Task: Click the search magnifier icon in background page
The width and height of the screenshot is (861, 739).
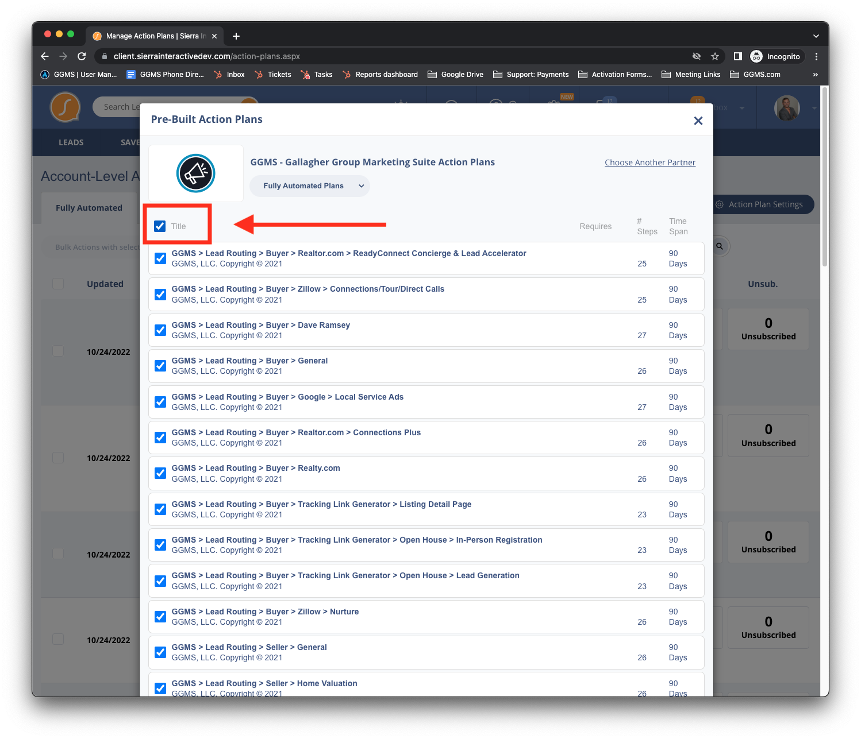Action: (x=720, y=246)
